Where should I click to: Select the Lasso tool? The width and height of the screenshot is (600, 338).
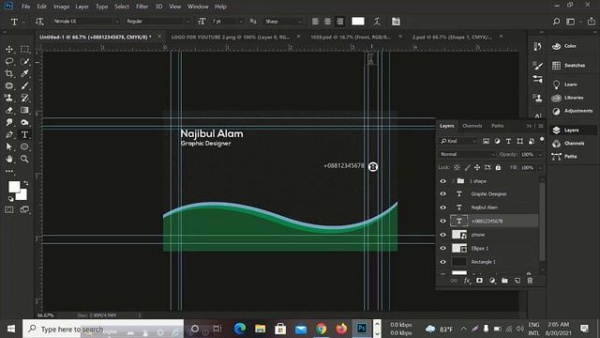[9, 61]
